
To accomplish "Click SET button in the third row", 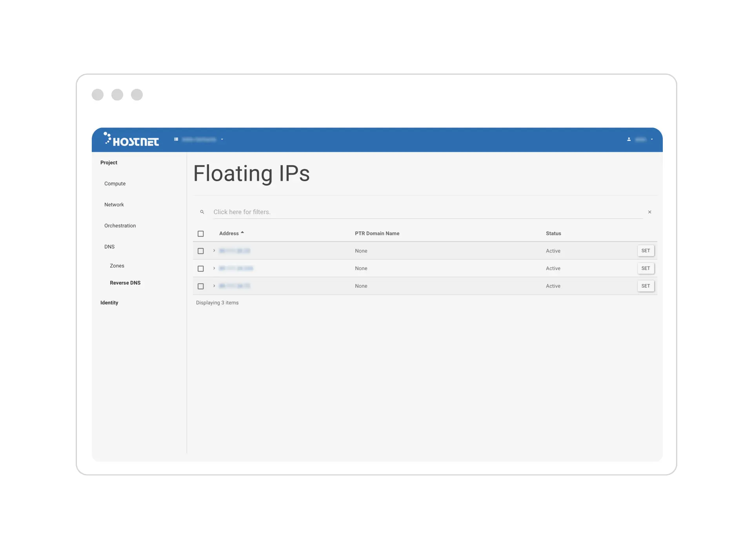I will pos(646,286).
